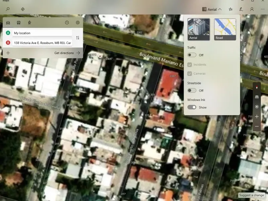Collapse the Aerial map views dropdown

(212, 9)
